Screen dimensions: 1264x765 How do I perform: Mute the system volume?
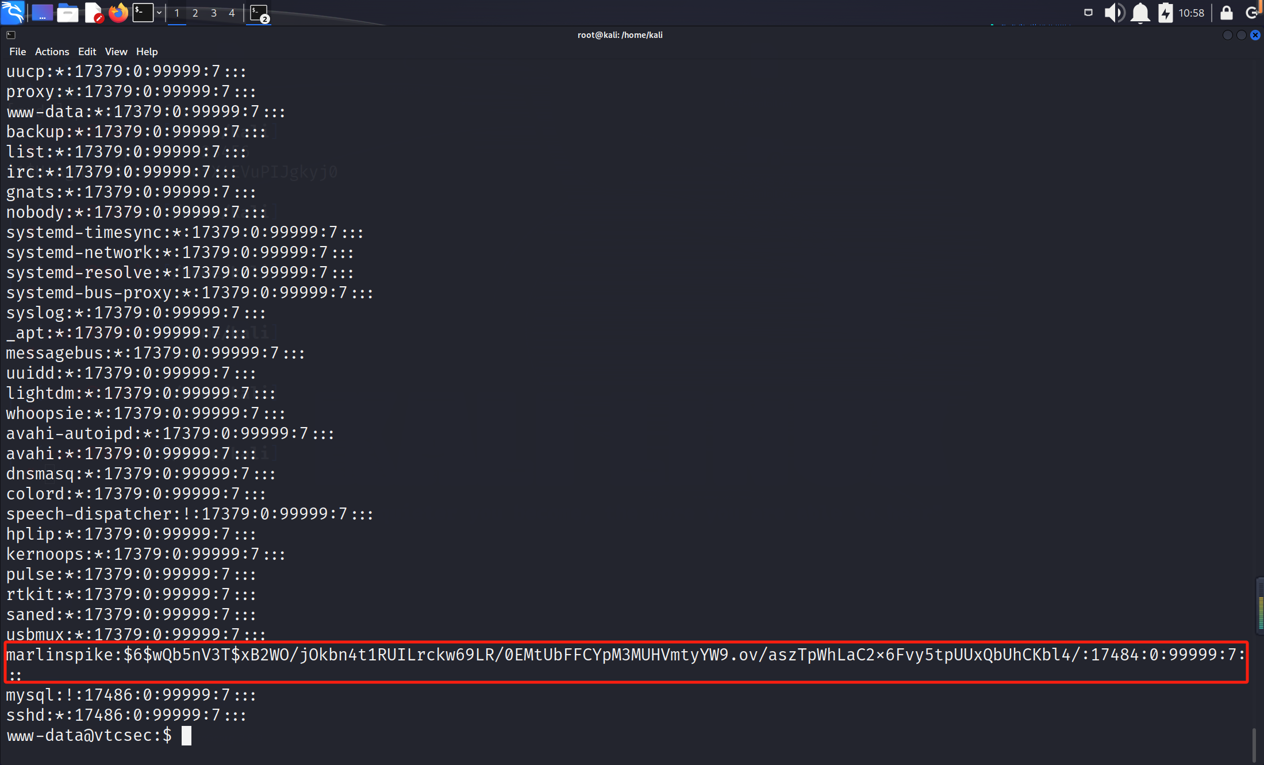pos(1113,12)
